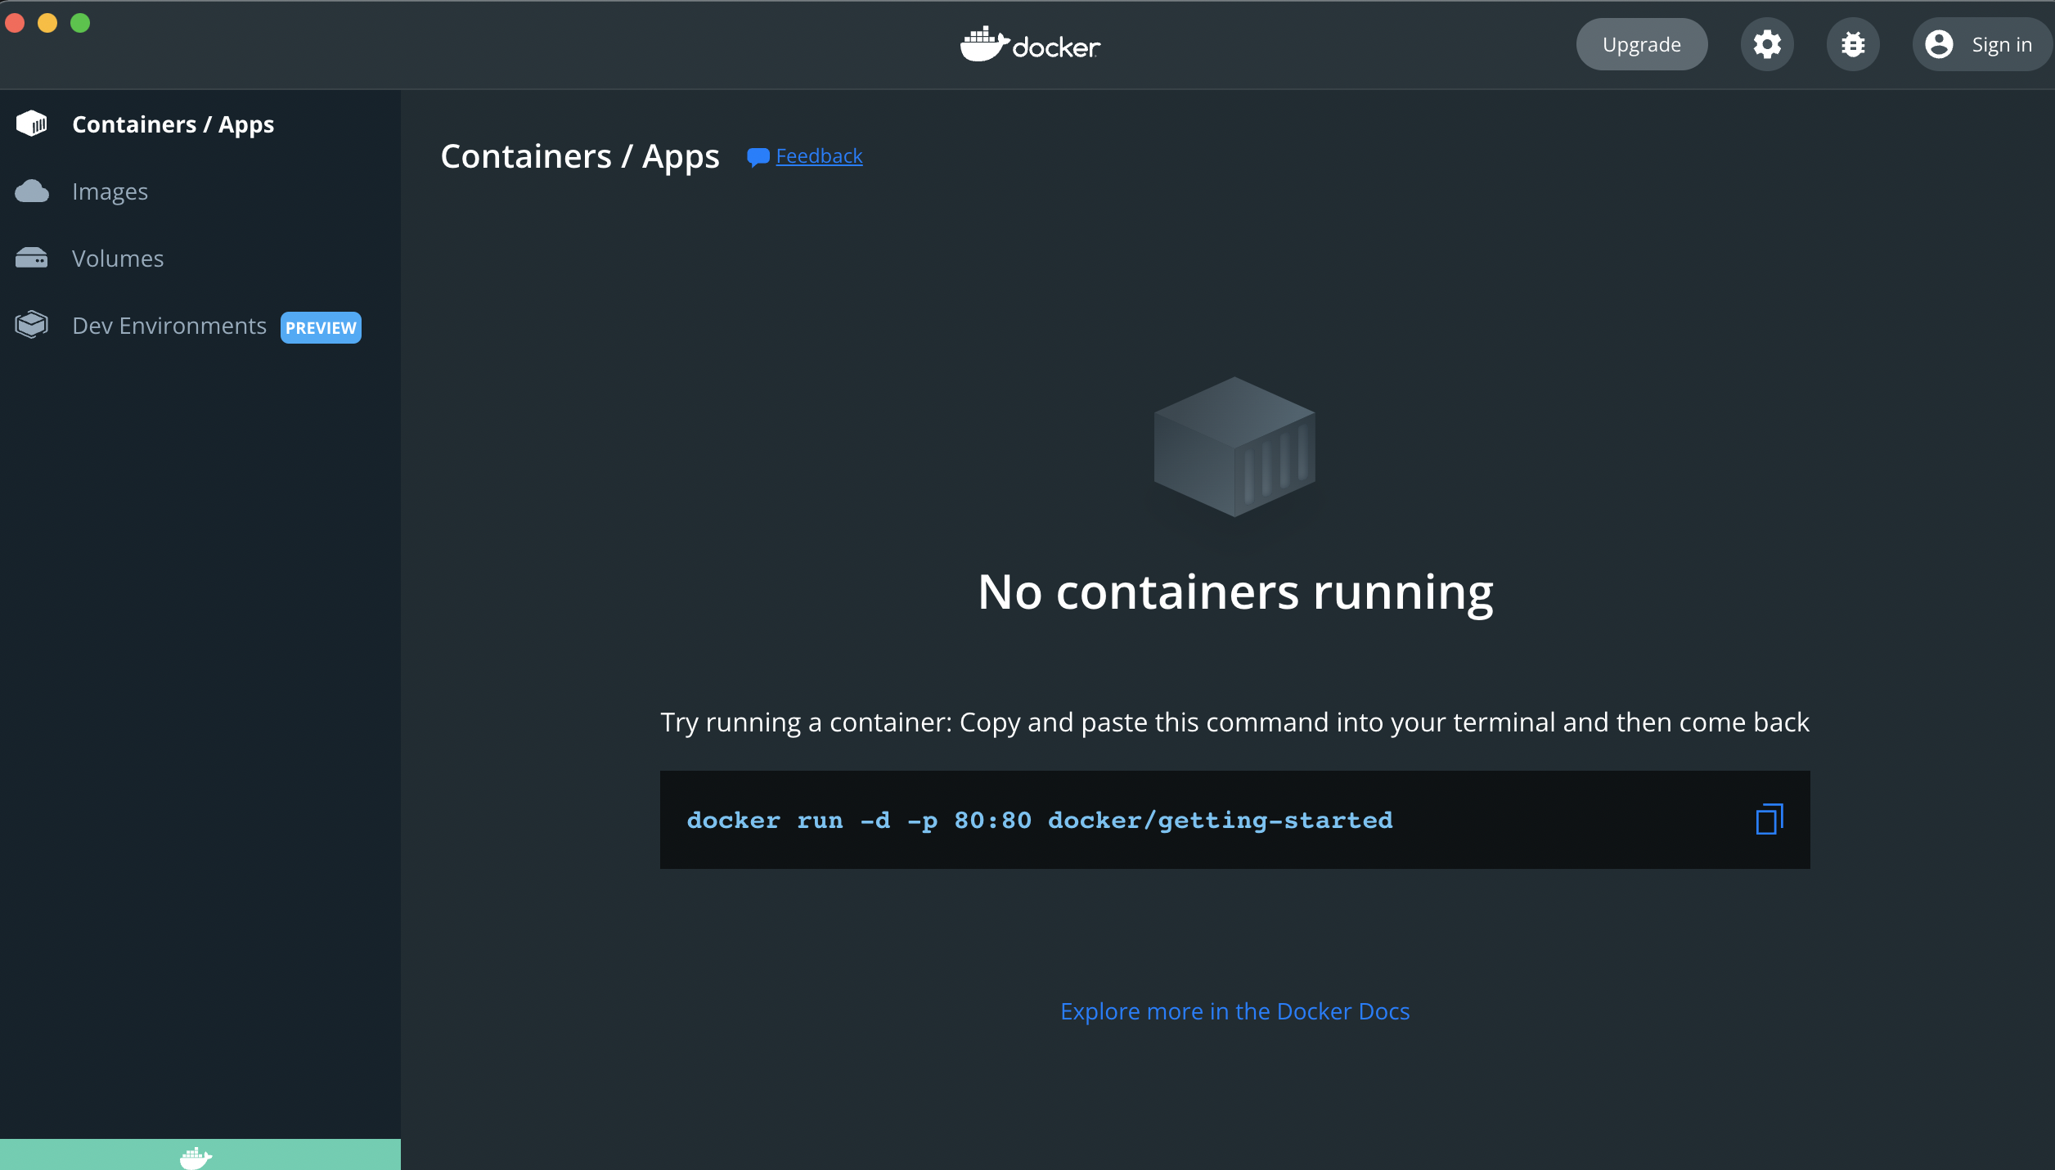The image size is (2055, 1170).
Task: Select Containers / Apps in sidebar
Action: tap(173, 124)
